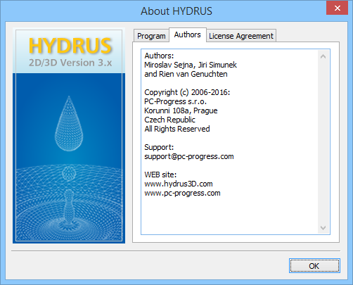The height and width of the screenshot is (285, 353).
Task: Click the 'Korunni 108a, Prague' line
Action: click(181, 110)
